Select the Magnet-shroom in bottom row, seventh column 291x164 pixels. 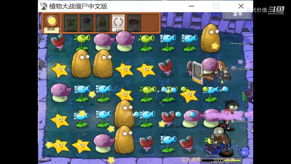point(187,143)
